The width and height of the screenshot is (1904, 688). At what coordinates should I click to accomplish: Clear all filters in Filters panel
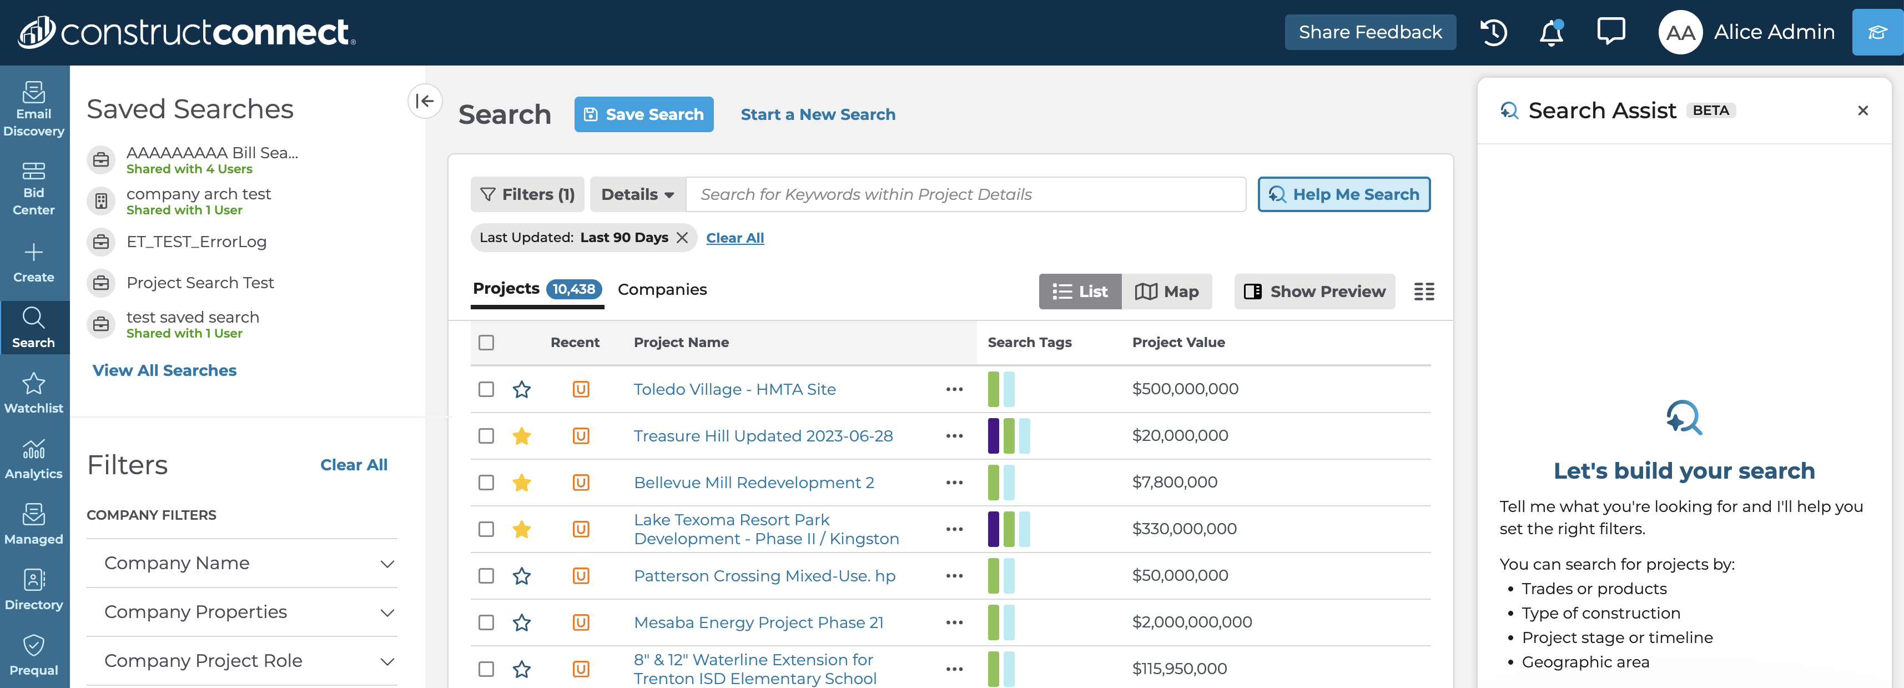tap(353, 465)
